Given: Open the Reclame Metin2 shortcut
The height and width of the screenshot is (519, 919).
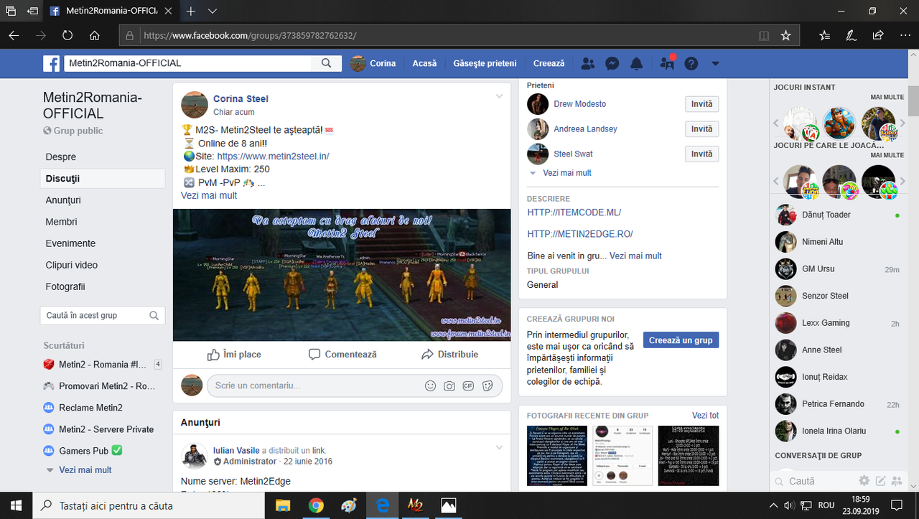Looking at the screenshot, I should coord(83,408).
